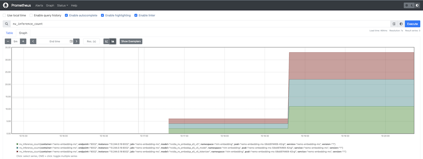The height and width of the screenshot is (159, 423).
Task: Expand the Status dropdown menu
Action: [x=62, y=6]
